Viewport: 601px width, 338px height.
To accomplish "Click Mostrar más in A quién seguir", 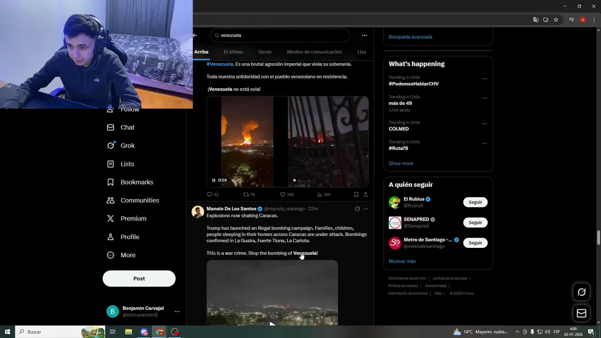I will [x=402, y=261].
